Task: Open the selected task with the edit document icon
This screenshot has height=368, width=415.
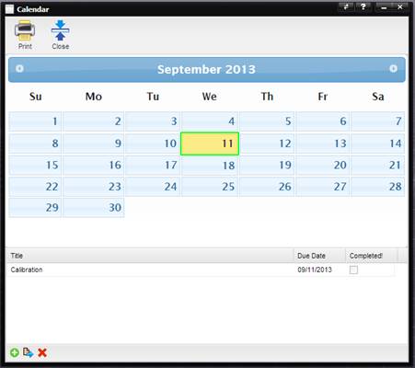Action: (x=29, y=352)
